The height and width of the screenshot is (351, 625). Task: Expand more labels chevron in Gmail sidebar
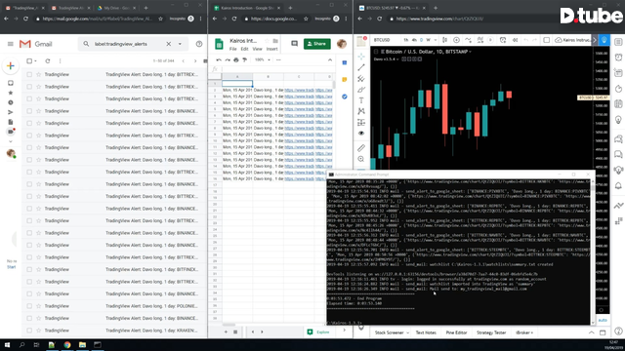pos(11,141)
